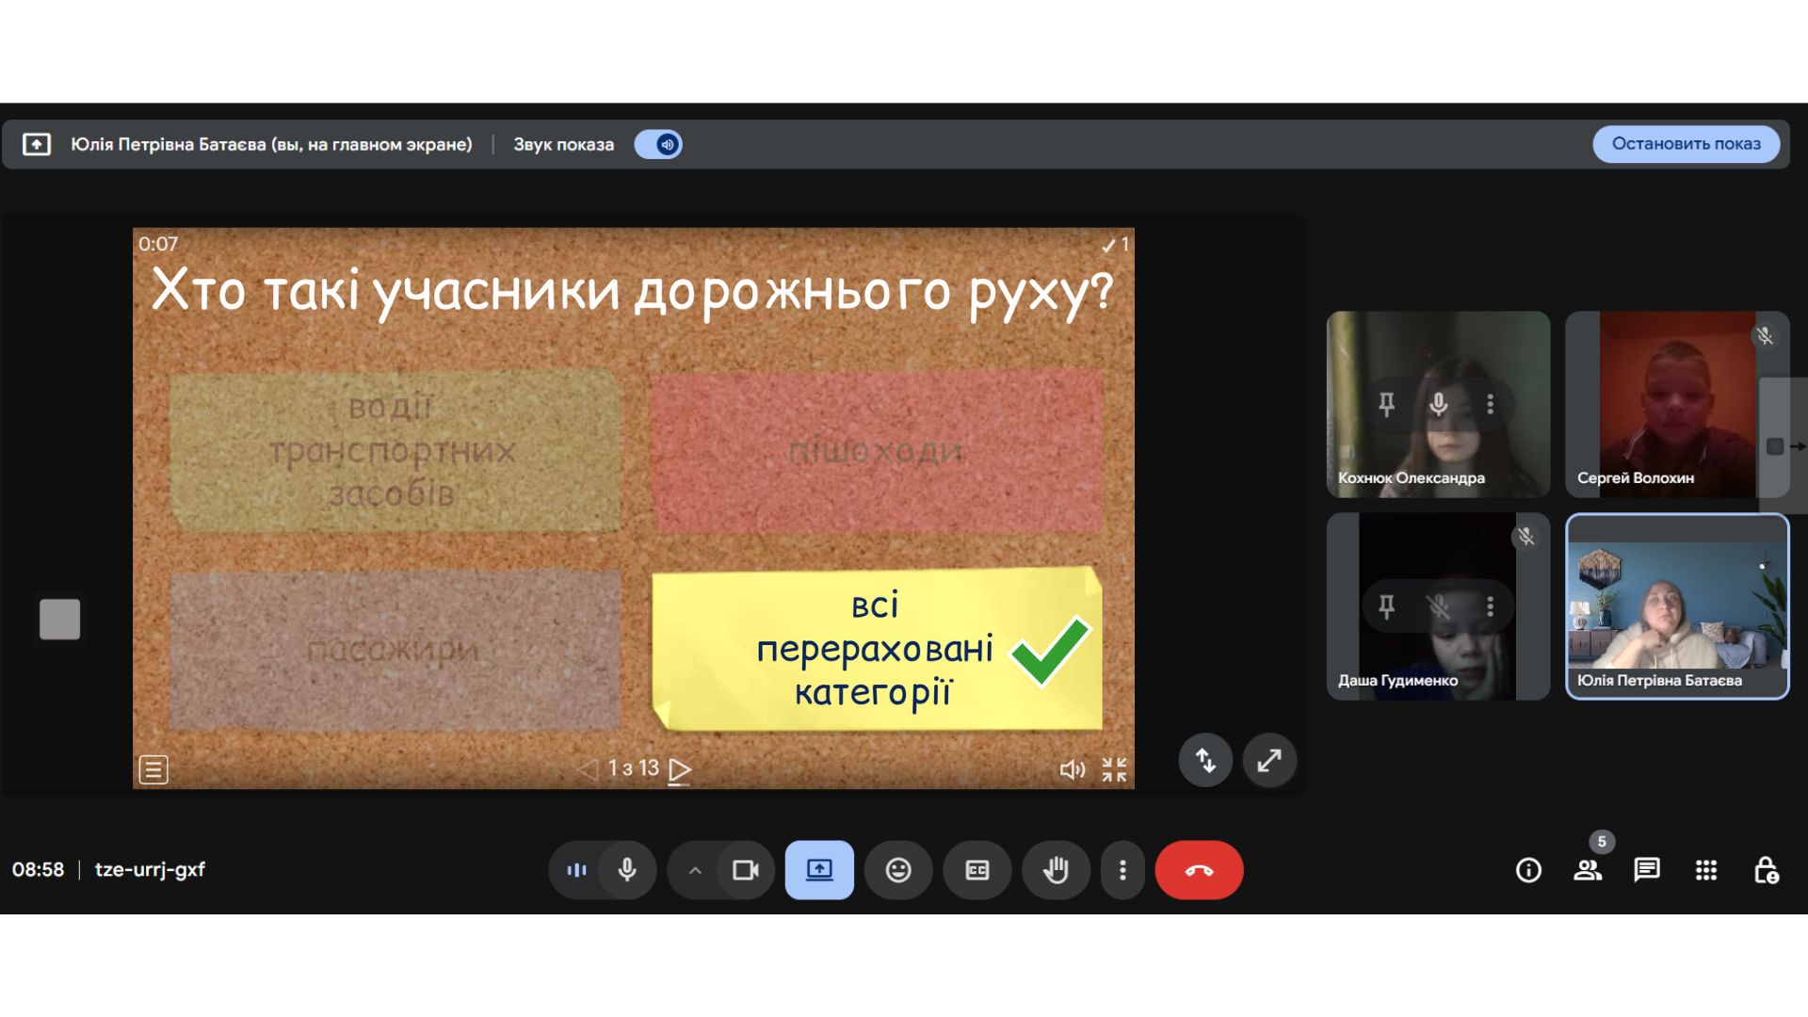Expand audio video settings chevron
Screen dimensions: 1808x1017
tap(695, 870)
